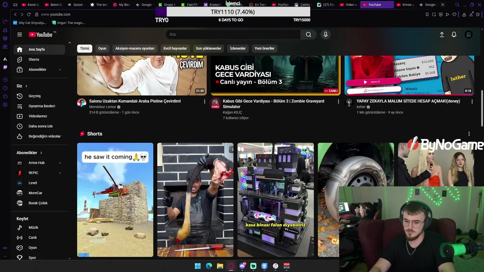Open Windows Start menu
This screenshot has height=272, width=484.
(198, 266)
